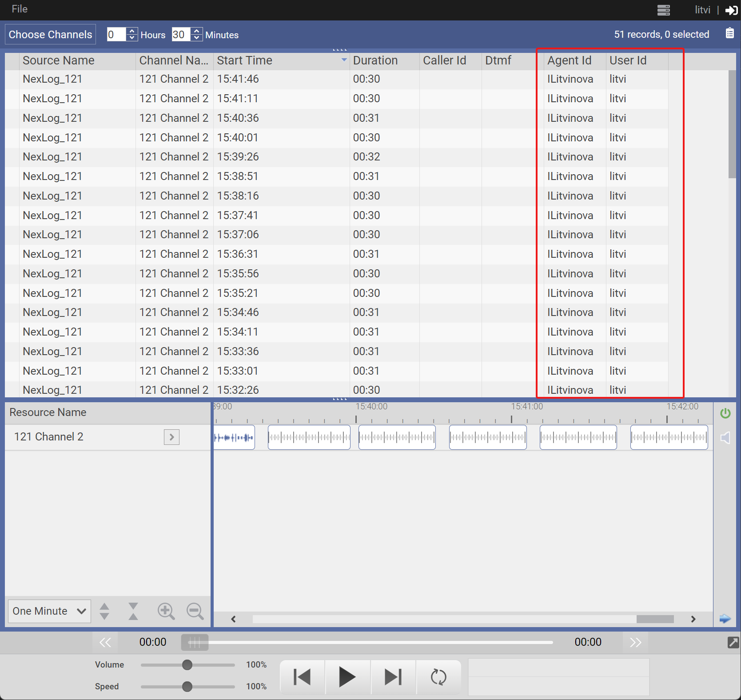Open the server/database icon in the top bar
Viewport: 741px width, 700px height.
[x=664, y=10]
